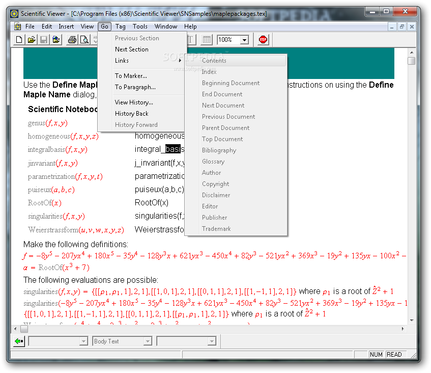Viewport: 431px width, 373px height.
Task: Expand the Links submenu arrow
Action: [x=180, y=61]
